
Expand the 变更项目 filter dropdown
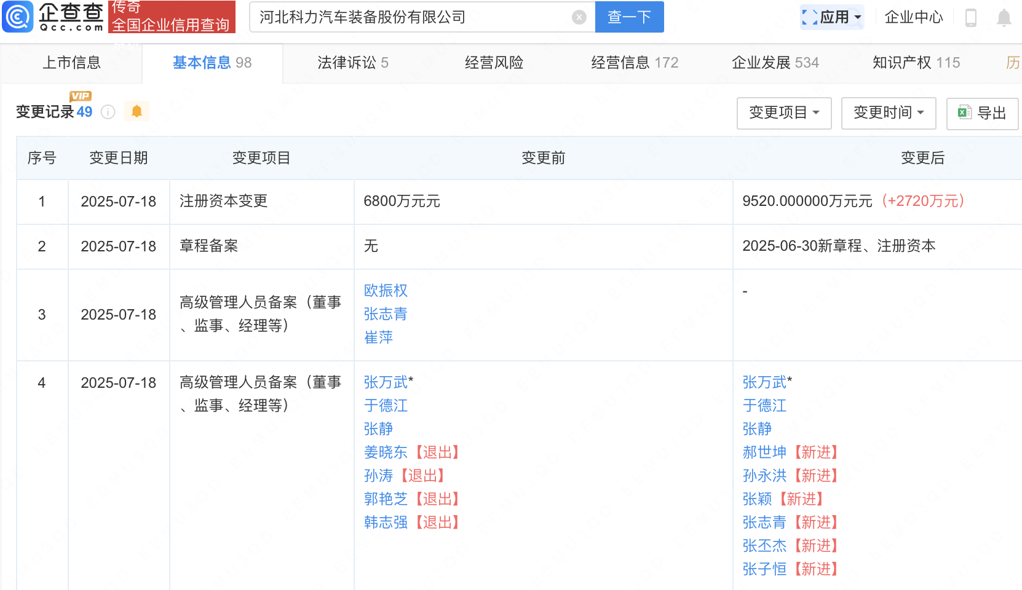(x=784, y=112)
